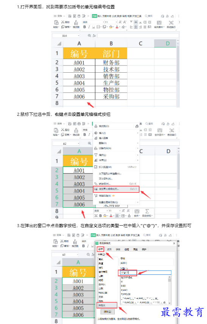Image resolution: width=207 pixels, height=324 pixels.
Task: Click the 合并居中 icon in step 2 ribbon
Action: (x=160, y=130)
